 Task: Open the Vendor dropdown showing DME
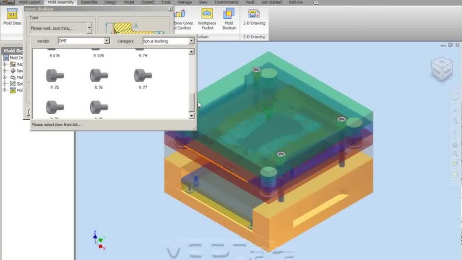[84, 40]
